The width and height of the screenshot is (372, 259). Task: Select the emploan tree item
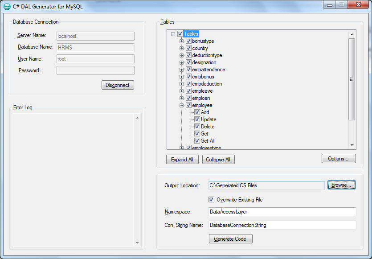tap(200, 98)
